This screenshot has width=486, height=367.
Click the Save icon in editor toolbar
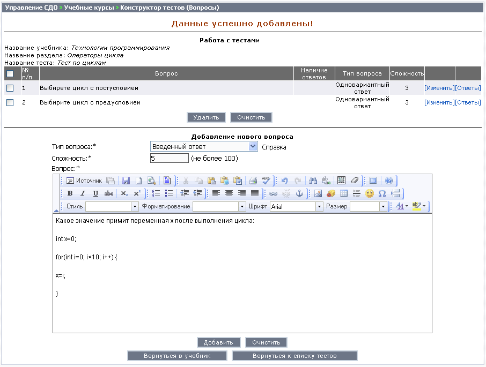126,181
